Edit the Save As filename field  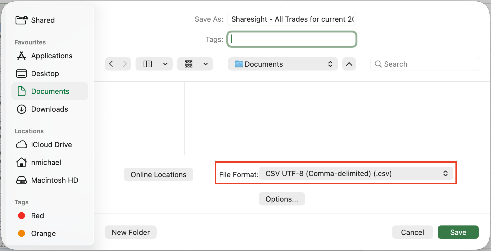pos(292,19)
